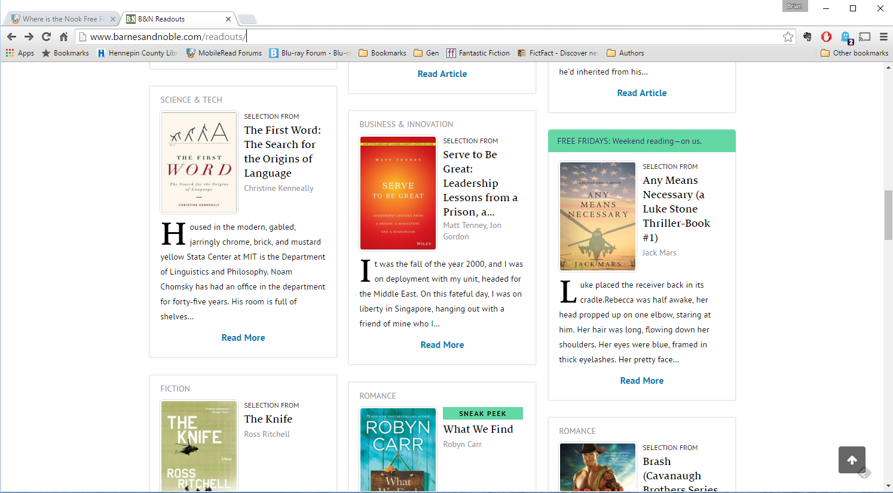Open a new tab
Image resolution: width=893 pixels, height=493 pixels.
click(247, 19)
